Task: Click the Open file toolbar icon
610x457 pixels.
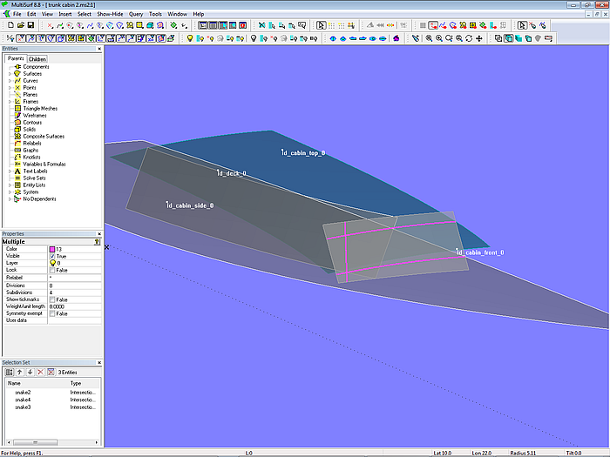Action: (20, 25)
